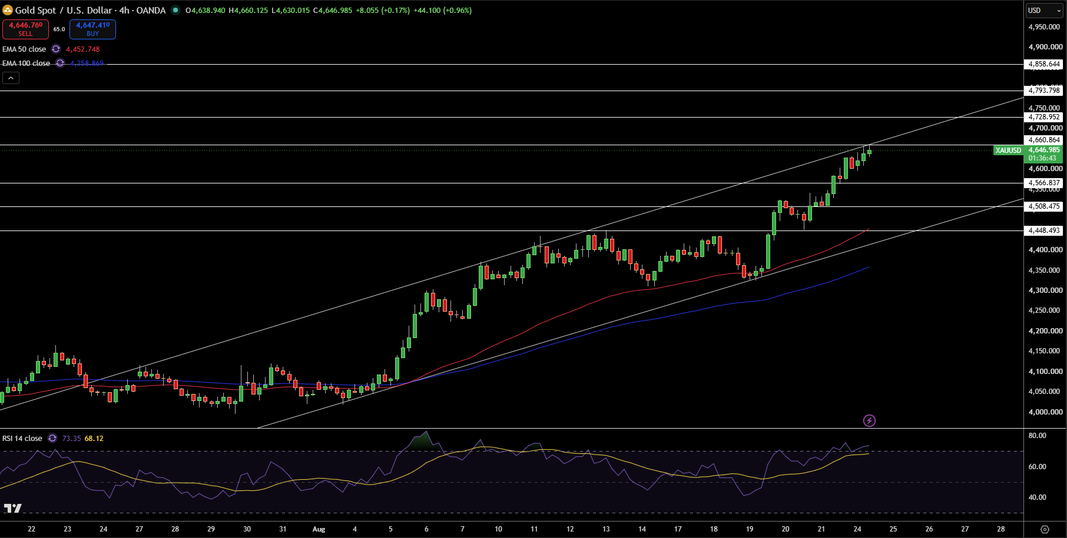
Task: Click the 4,950.000 price scale label
Action: [x=1044, y=27]
